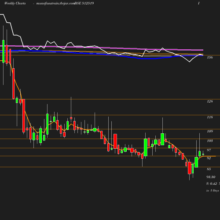Click the 109 price level label
The height and width of the screenshot is (220, 220).
210,131
